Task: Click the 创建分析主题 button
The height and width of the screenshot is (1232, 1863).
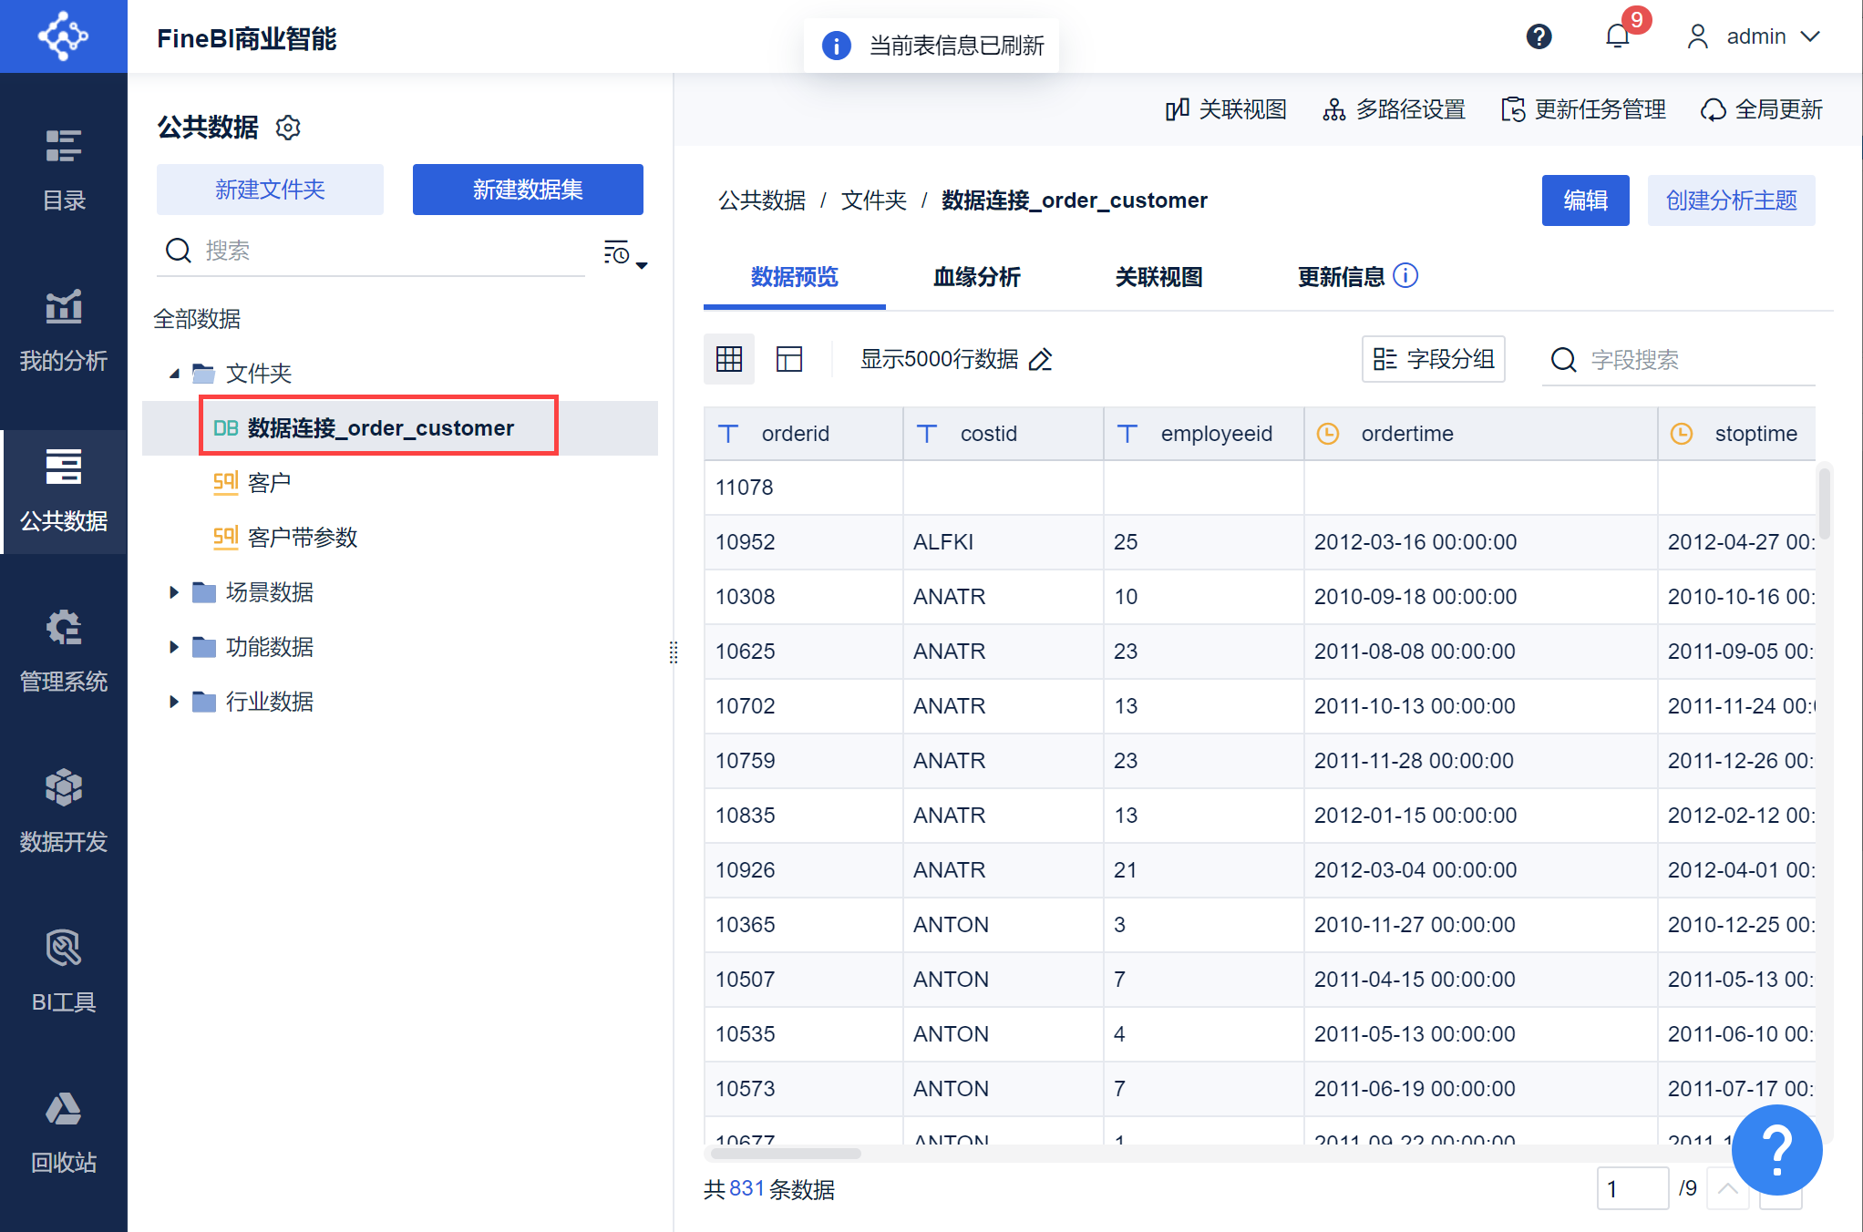Action: pyautogui.click(x=1731, y=200)
